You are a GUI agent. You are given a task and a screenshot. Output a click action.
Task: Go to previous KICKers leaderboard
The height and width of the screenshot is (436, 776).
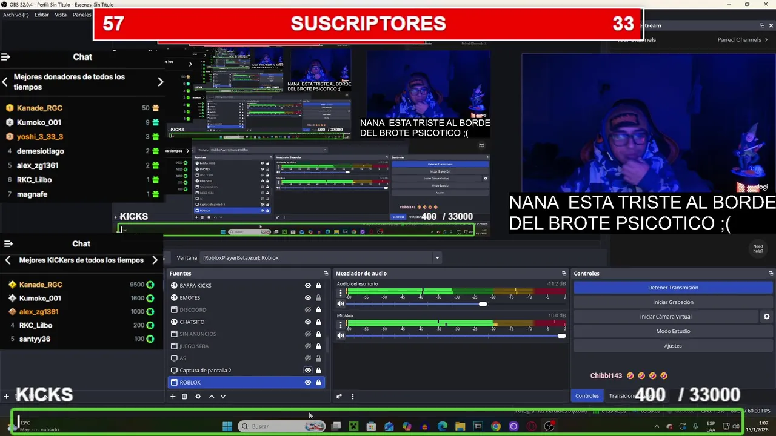coord(8,260)
